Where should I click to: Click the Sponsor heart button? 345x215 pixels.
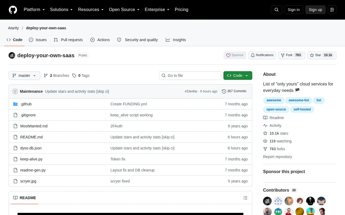tap(235, 55)
